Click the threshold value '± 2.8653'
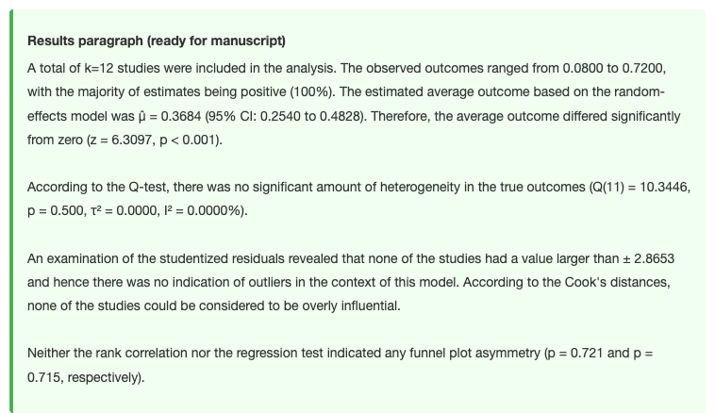The width and height of the screenshot is (715, 413). tap(648, 259)
